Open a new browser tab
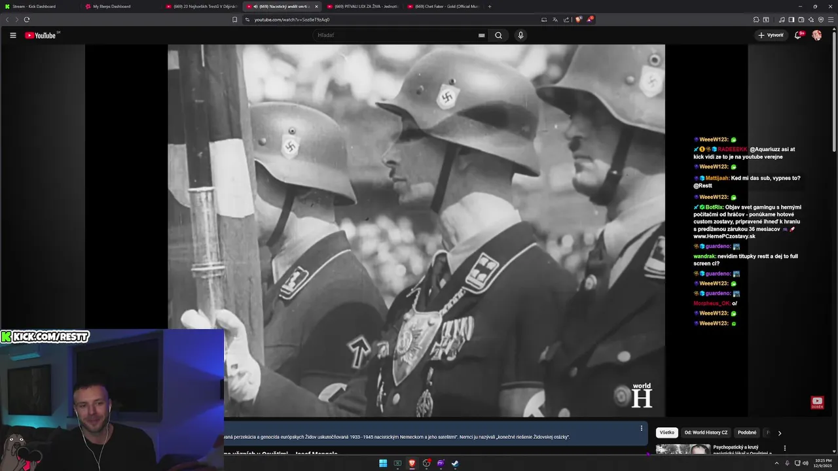838x471 pixels. click(x=490, y=7)
